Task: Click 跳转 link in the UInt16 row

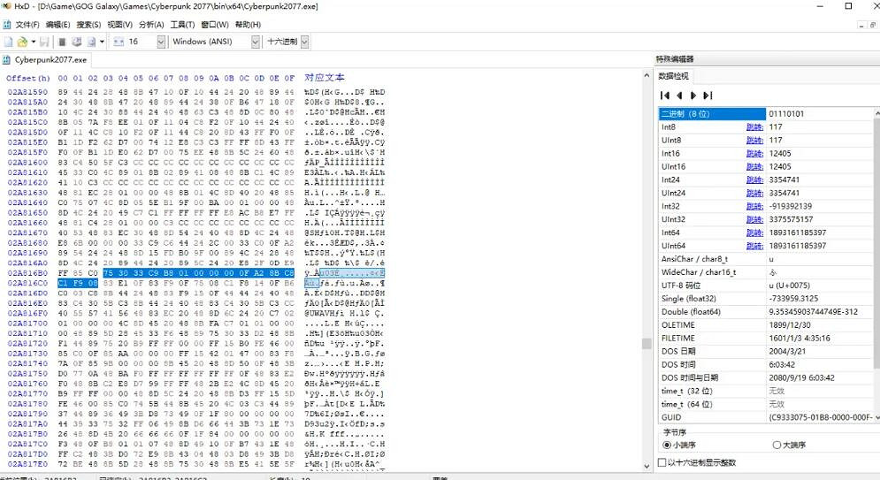Action: tap(754, 166)
